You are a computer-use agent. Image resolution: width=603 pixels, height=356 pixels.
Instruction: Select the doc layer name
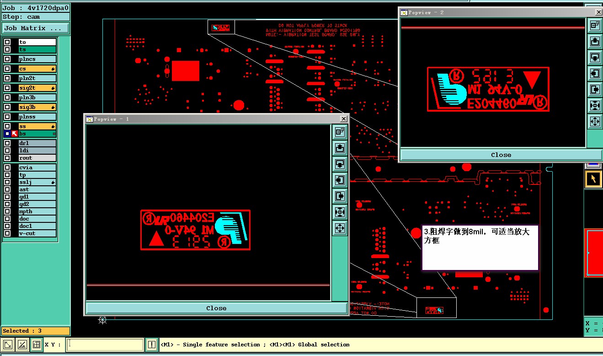[37, 219]
